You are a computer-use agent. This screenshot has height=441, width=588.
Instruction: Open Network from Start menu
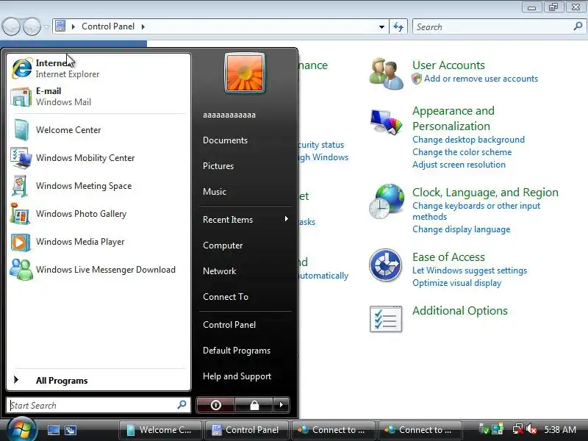tap(219, 271)
